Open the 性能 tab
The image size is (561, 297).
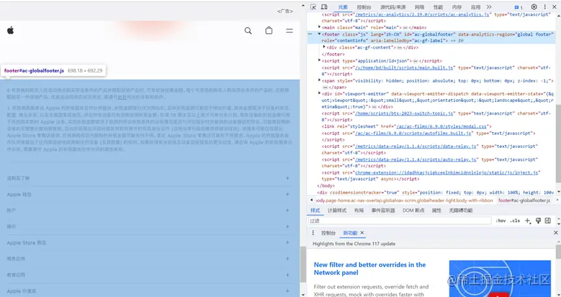click(x=438, y=7)
